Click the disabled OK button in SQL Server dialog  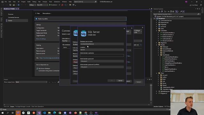click(x=112, y=80)
